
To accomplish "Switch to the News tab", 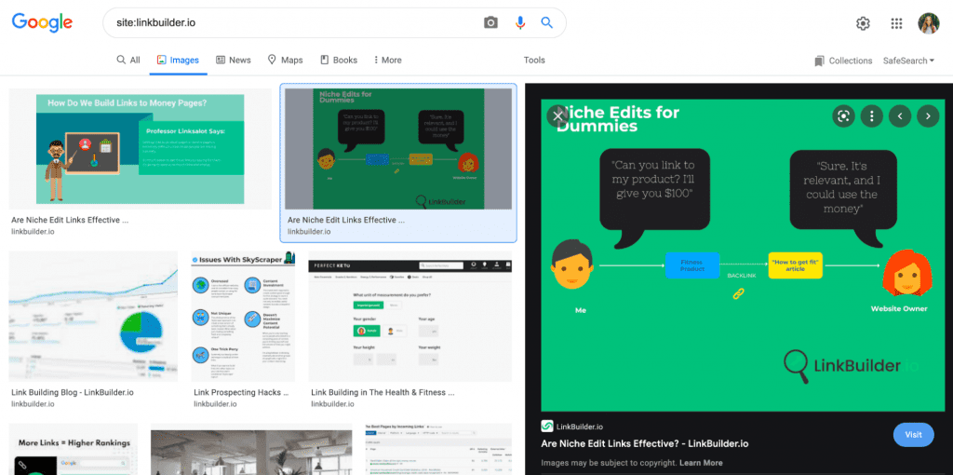I will pos(234,61).
